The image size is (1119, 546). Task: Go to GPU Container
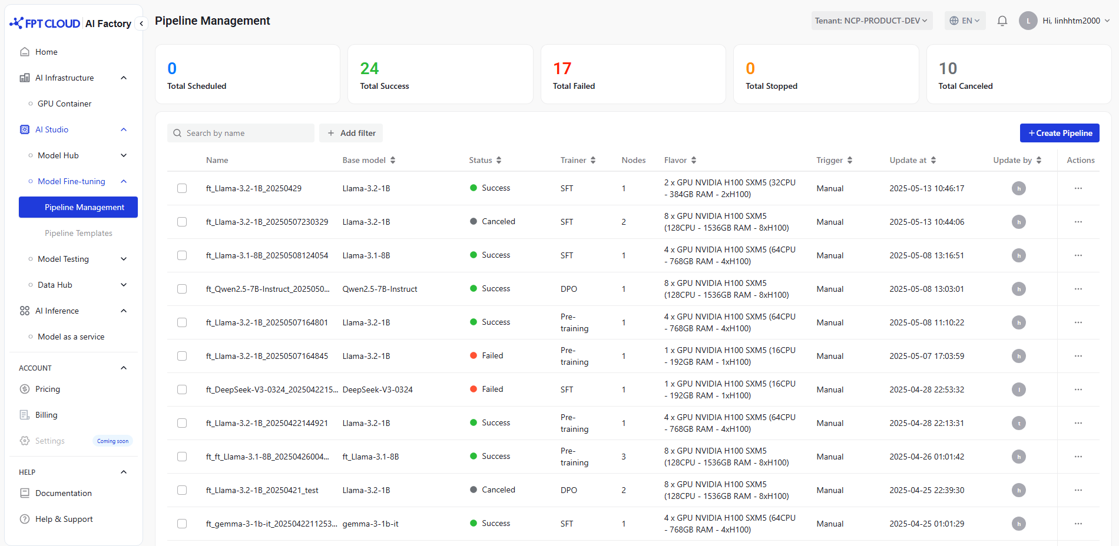coord(65,104)
